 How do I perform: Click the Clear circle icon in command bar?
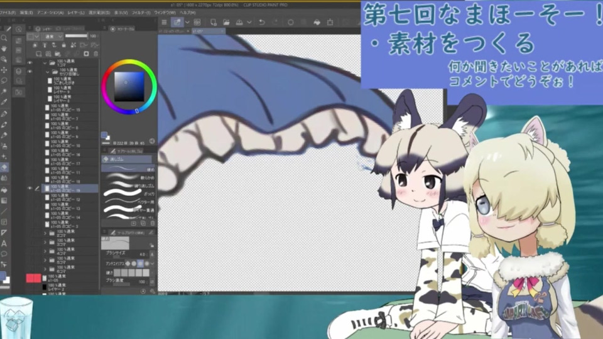click(x=291, y=23)
